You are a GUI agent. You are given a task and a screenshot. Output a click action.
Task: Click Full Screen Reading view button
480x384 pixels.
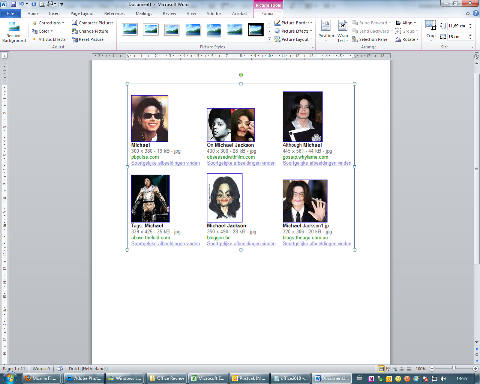click(388, 369)
